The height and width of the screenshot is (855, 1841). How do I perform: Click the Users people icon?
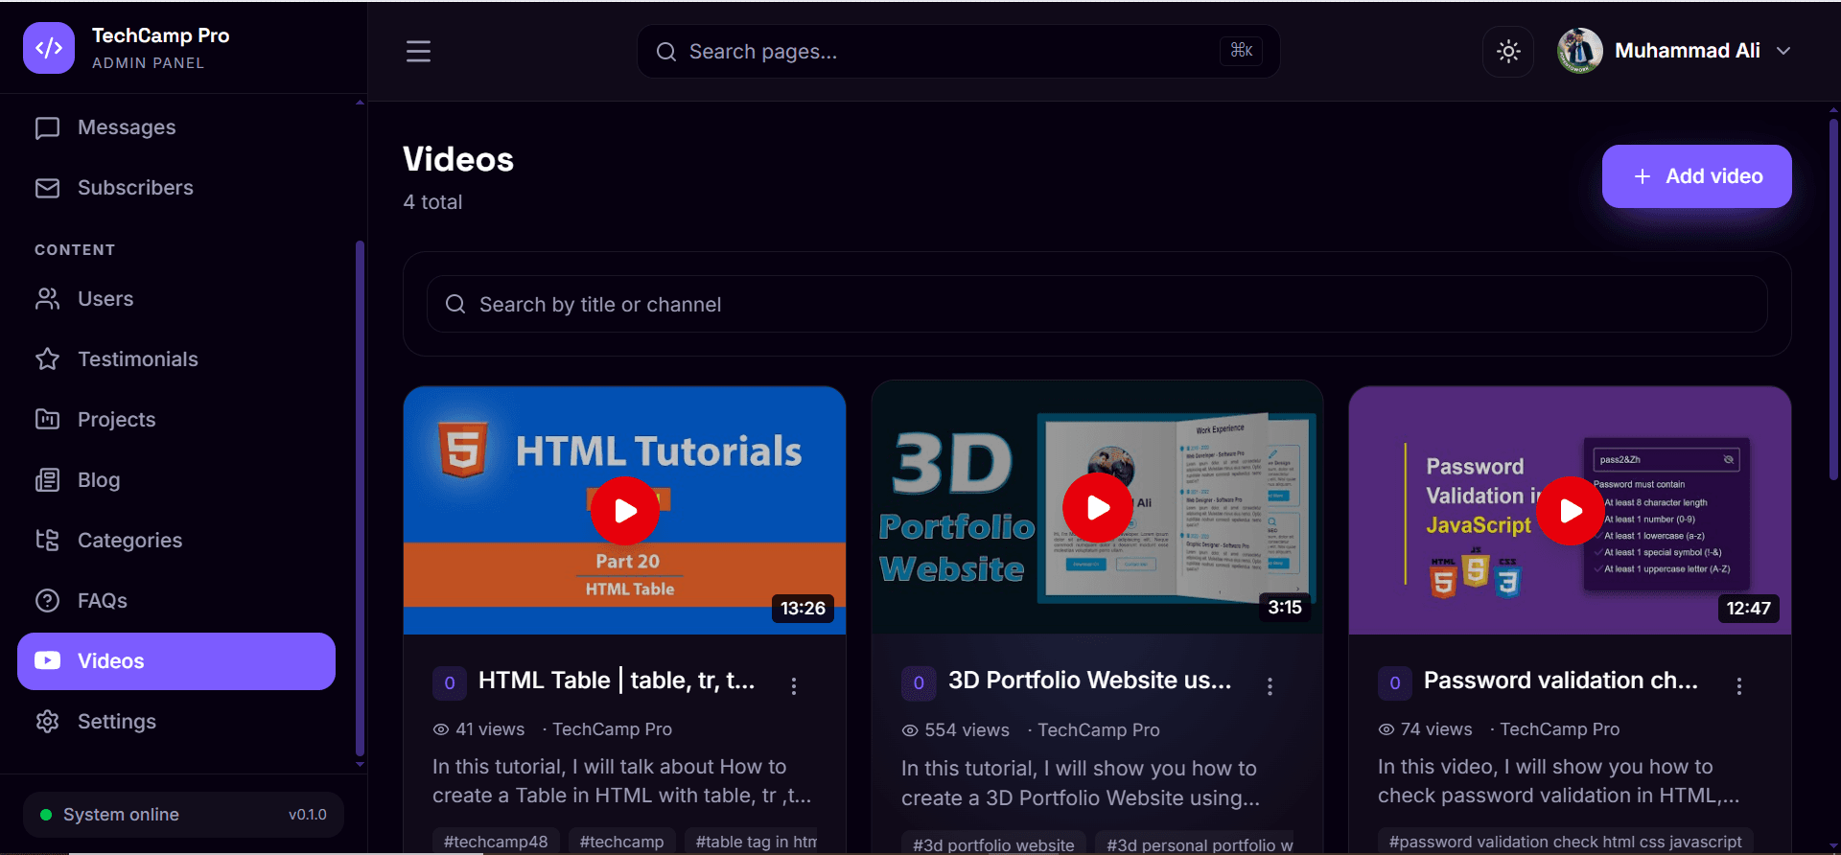[x=47, y=299]
